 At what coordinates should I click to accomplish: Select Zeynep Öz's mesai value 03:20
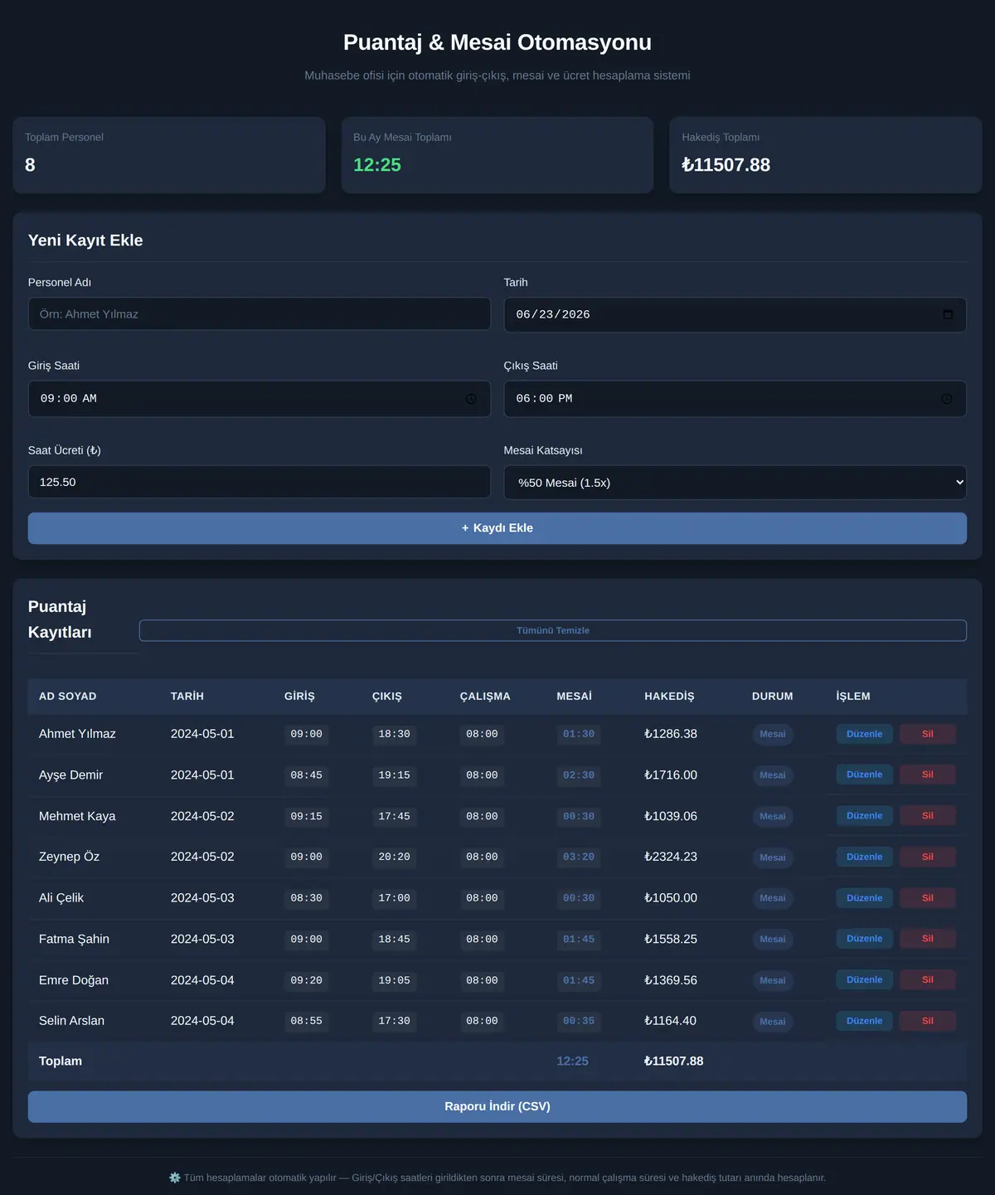click(579, 857)
